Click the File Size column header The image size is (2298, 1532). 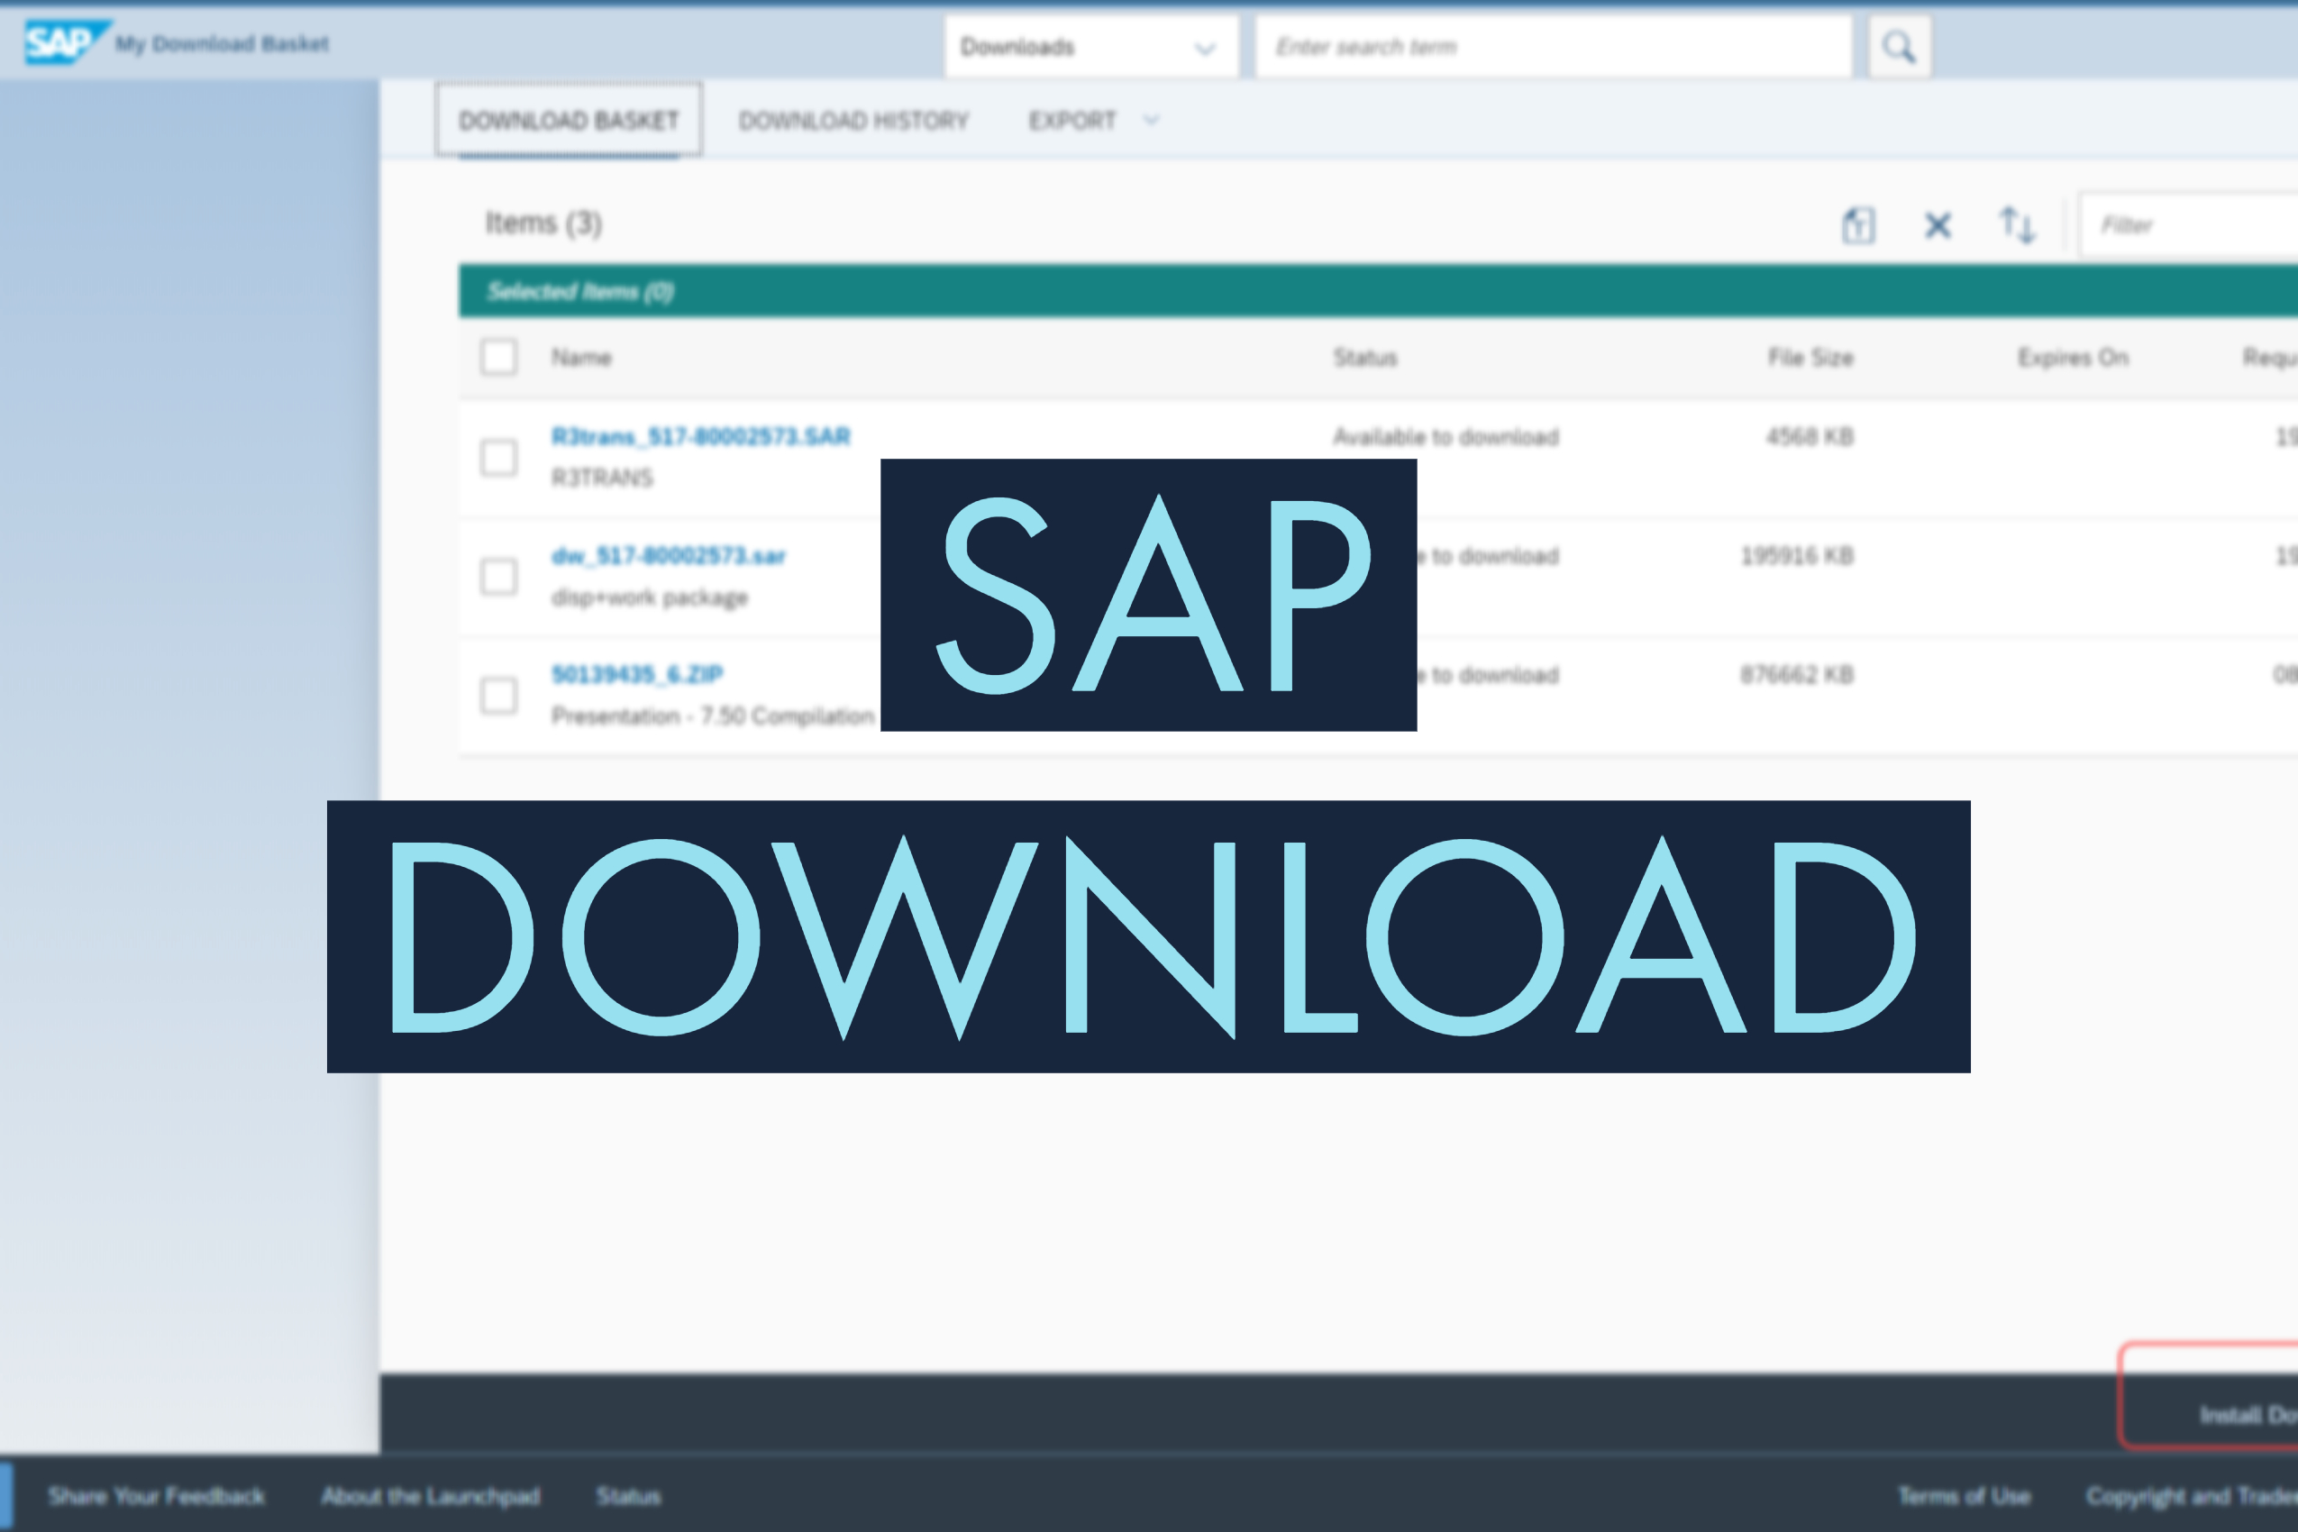1810,358
